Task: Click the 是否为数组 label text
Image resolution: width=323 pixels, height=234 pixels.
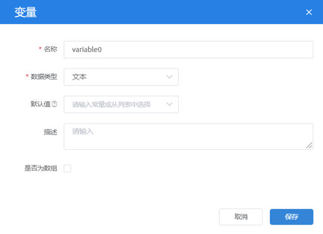Action: click(41, 168)
